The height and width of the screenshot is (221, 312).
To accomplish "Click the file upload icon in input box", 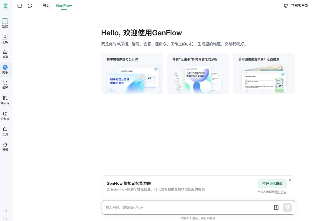I will pos(276,207).
